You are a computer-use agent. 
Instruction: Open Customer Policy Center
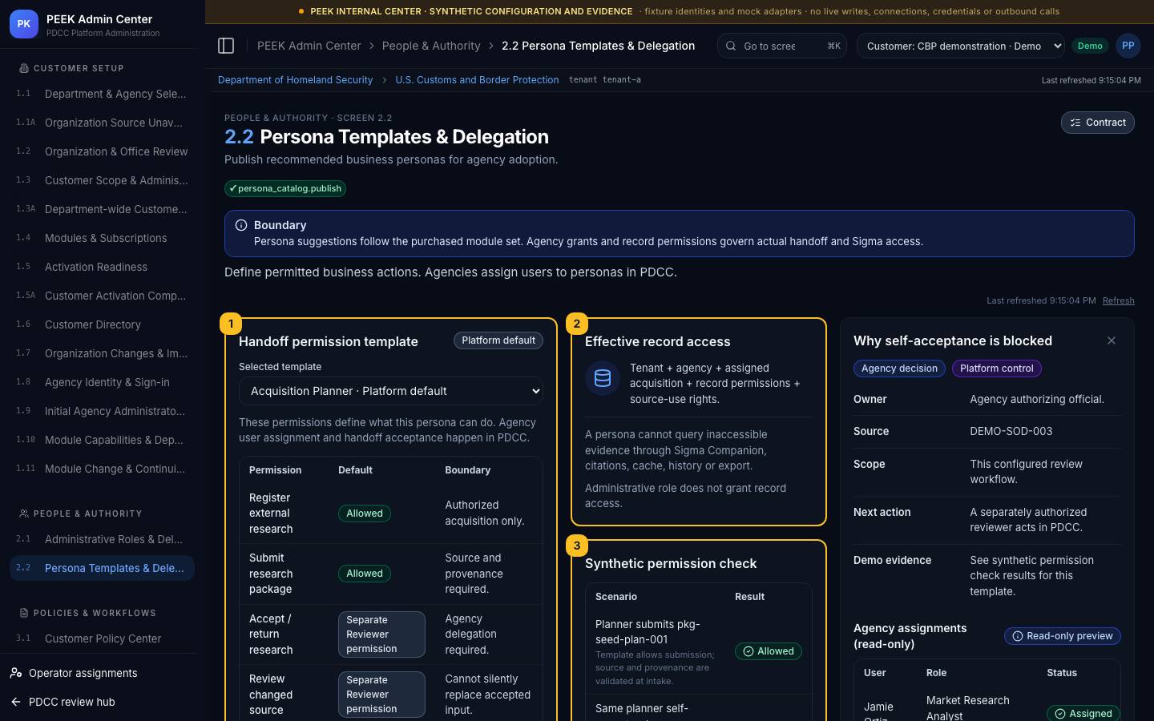102,638
